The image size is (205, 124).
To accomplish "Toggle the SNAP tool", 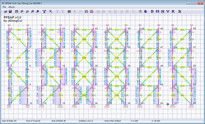I will pos(44,12).
